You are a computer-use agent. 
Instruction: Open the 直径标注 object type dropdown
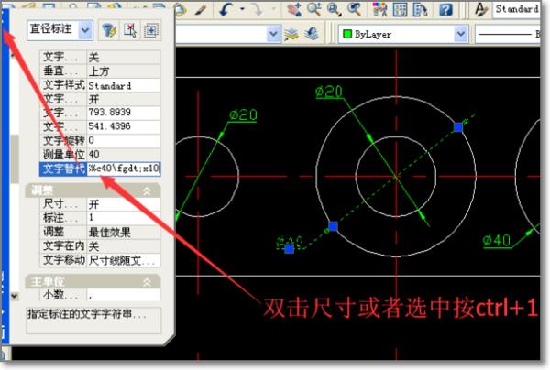pyautogui.click(x=85, y=30)
